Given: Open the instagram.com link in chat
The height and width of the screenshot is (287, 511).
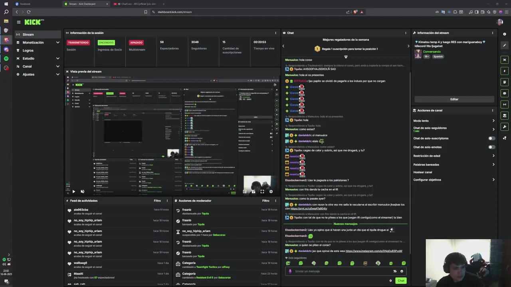Looking at the screenshot, I should (x=374, y=251).
